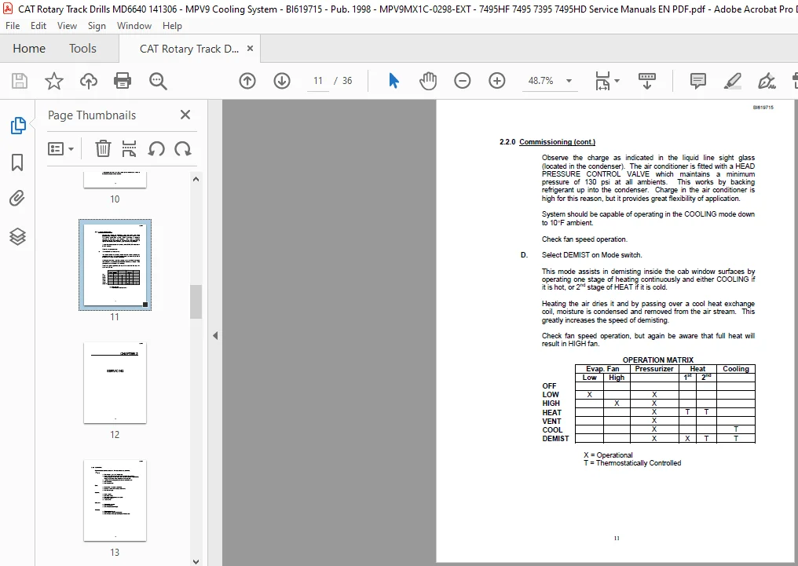Click the Cooling column header
The image size is (798, 566).
point(736,369)
